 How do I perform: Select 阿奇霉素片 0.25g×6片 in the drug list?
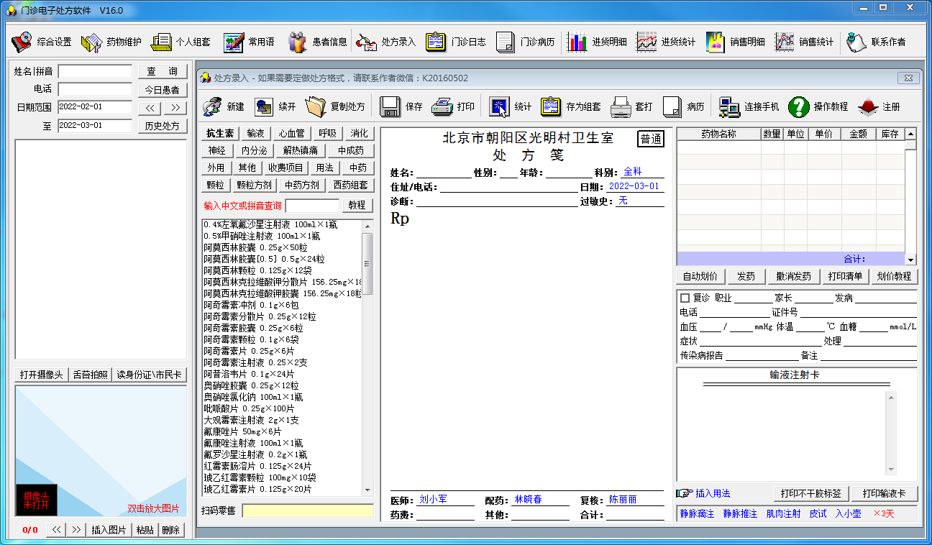249,351
